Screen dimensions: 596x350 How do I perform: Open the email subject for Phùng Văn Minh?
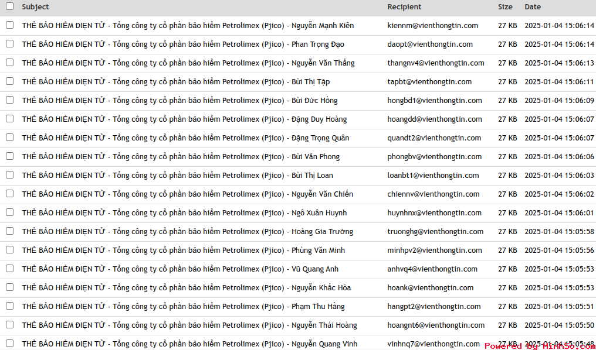184,251
